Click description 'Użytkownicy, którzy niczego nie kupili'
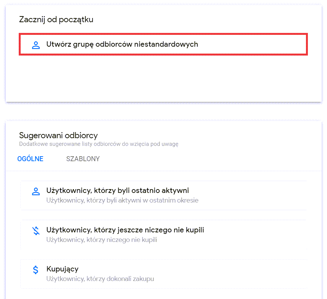The width and height of the screenshot is (327, 299). pyautogui.click(x=102, y=240)
